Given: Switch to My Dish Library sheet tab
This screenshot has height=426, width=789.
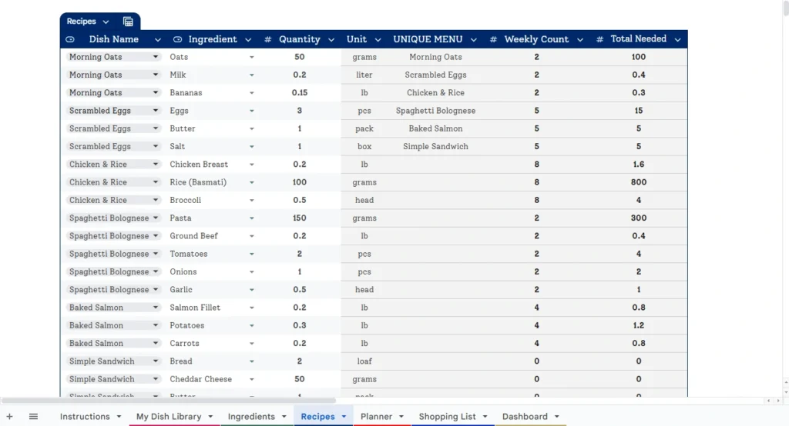Looking at the screenshot, I should coord(169,417).
